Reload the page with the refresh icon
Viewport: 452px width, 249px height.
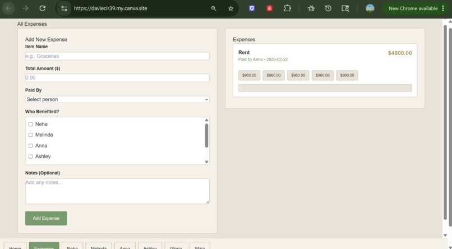pyautogui.click(x=43, y=8)
